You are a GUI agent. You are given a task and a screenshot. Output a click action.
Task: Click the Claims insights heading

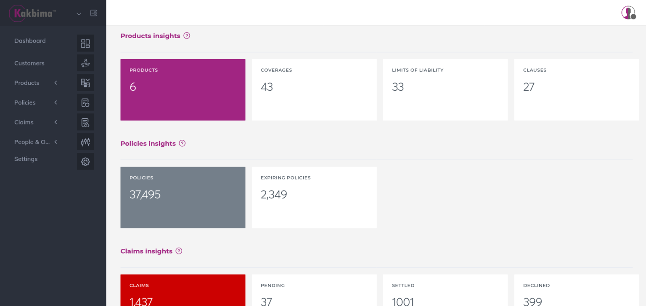pyautogui.click(x=146, y=251)
